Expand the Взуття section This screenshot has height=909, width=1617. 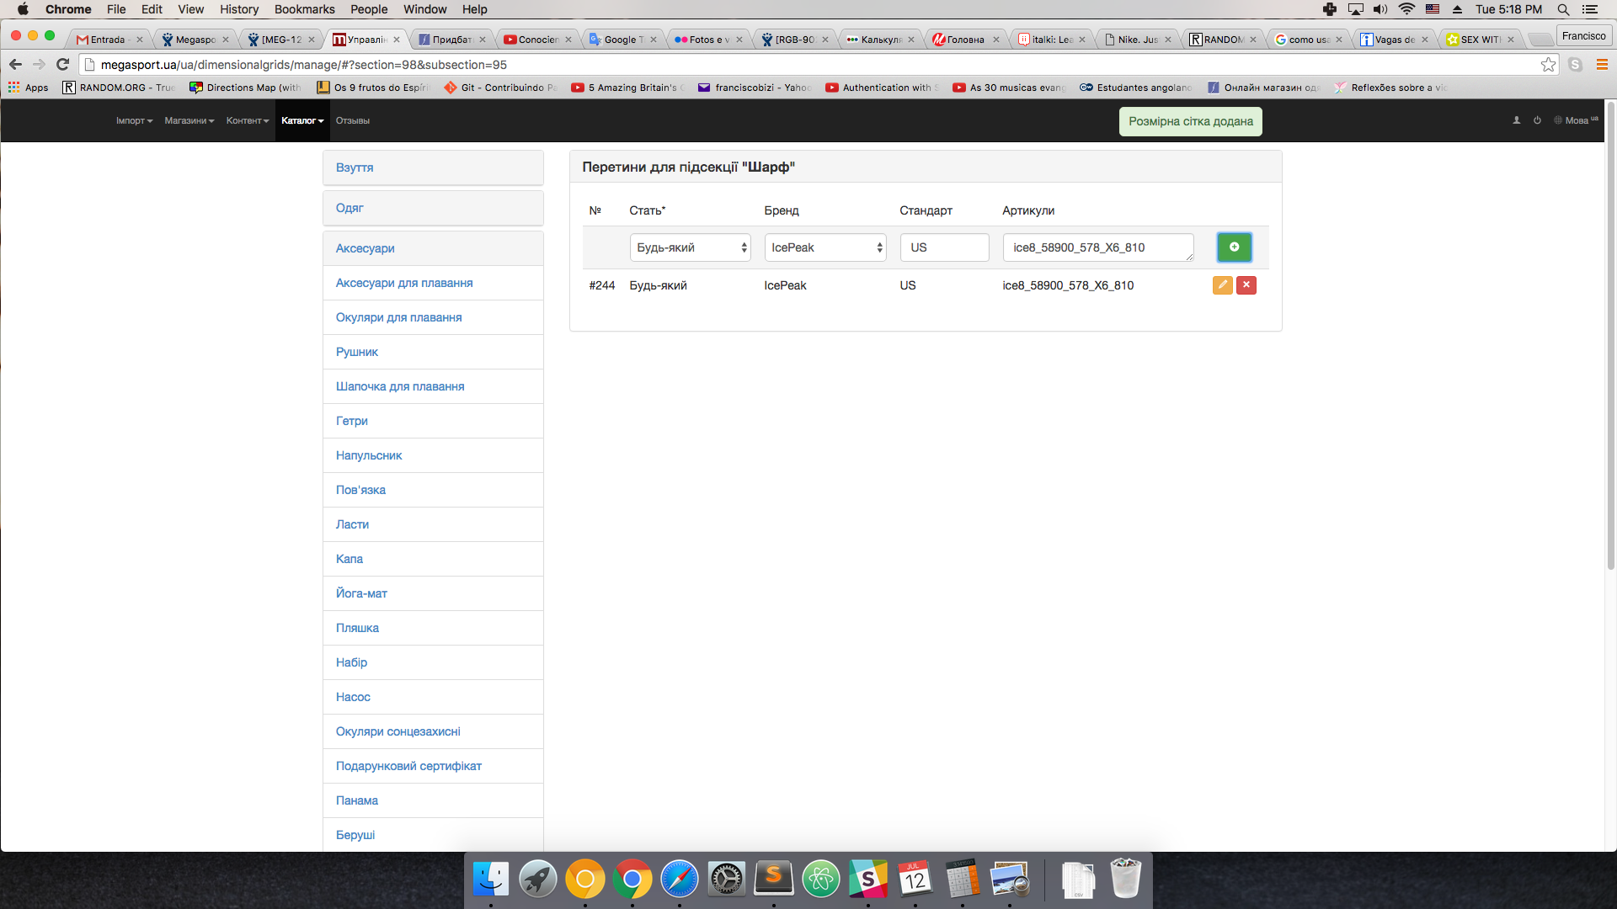tap(355, 167)
